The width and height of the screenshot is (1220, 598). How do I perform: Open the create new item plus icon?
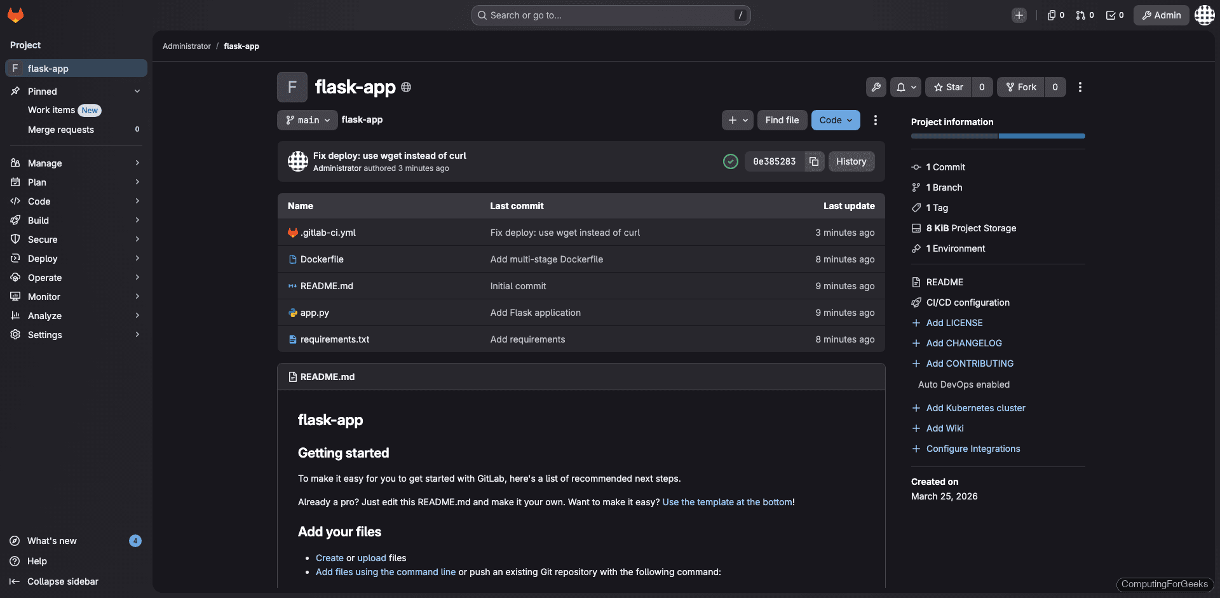click(1019, 15)
